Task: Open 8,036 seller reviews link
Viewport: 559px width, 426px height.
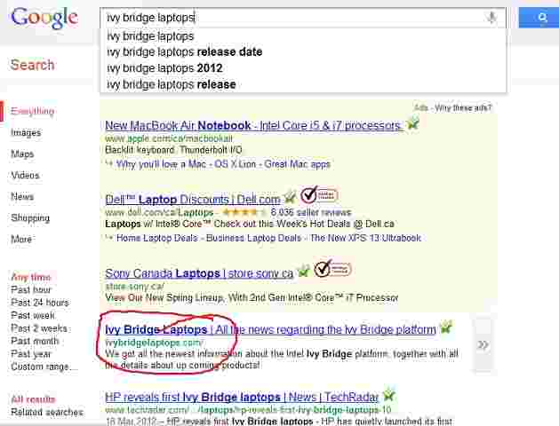Action: coord(310,212)
